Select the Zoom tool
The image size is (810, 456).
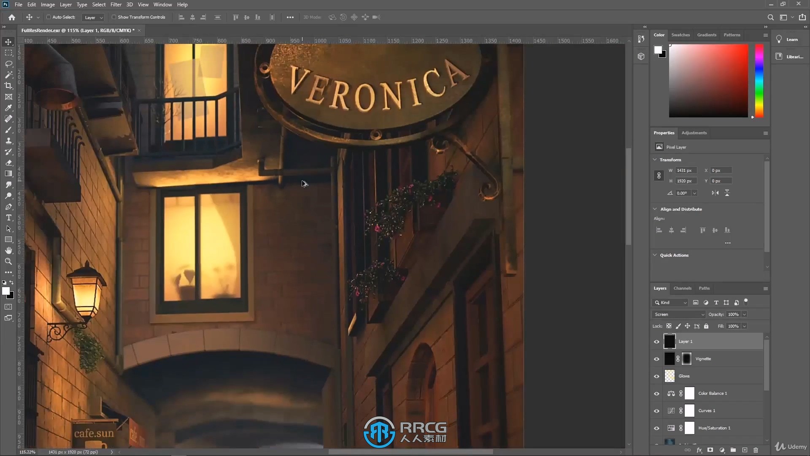[x=8, y=261]
